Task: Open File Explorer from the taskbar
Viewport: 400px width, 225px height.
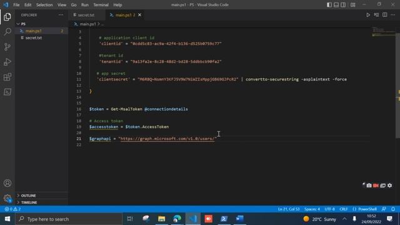Action: (161, 219)
